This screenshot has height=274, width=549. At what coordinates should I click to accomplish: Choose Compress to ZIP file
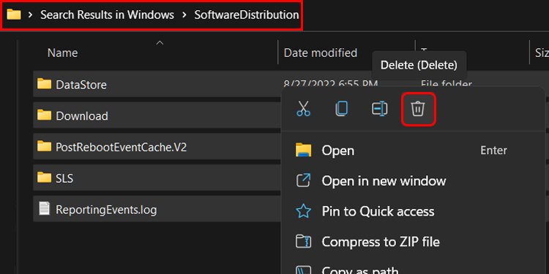click(413, 242)
